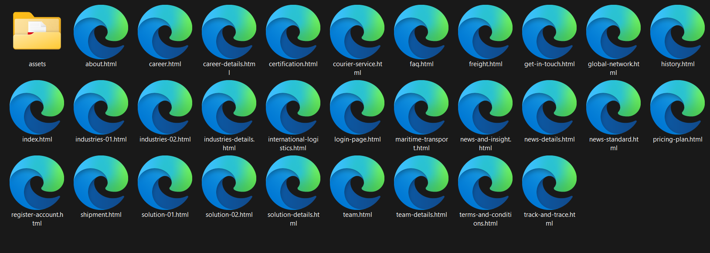Click the faq.html Edge icon
Screen dimensions: 710x253
tap(421, 32)
